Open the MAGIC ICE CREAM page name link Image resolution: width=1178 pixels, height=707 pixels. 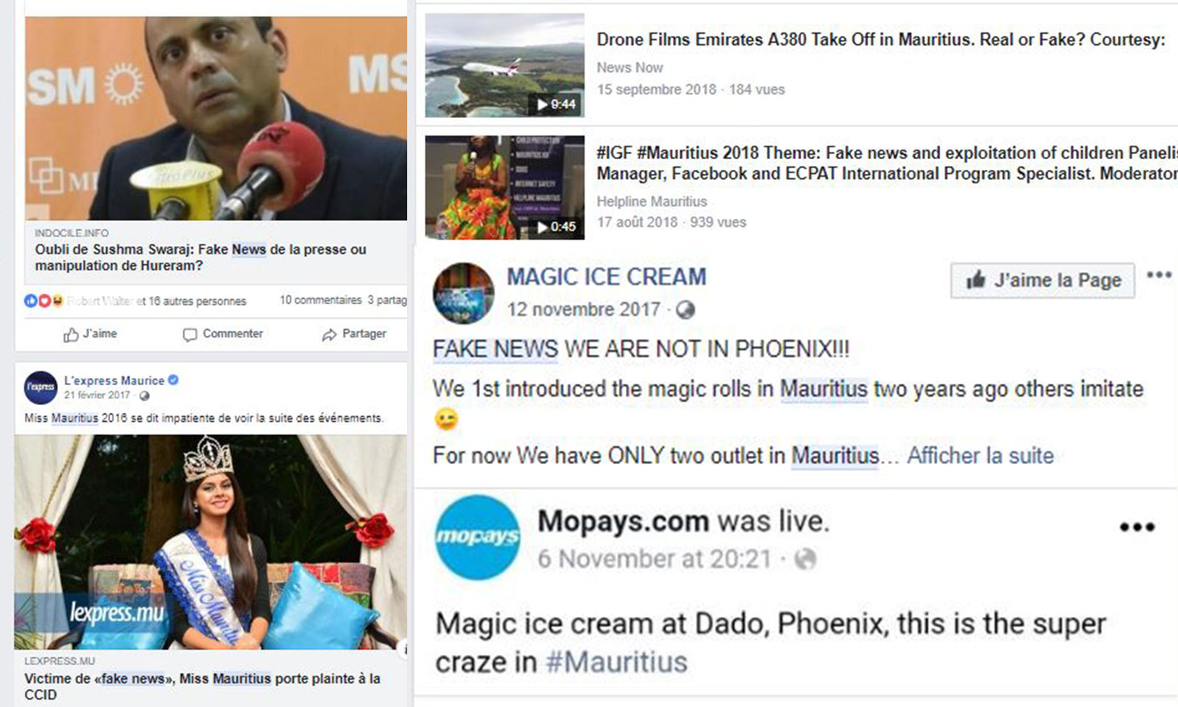(x=607, y=277)
